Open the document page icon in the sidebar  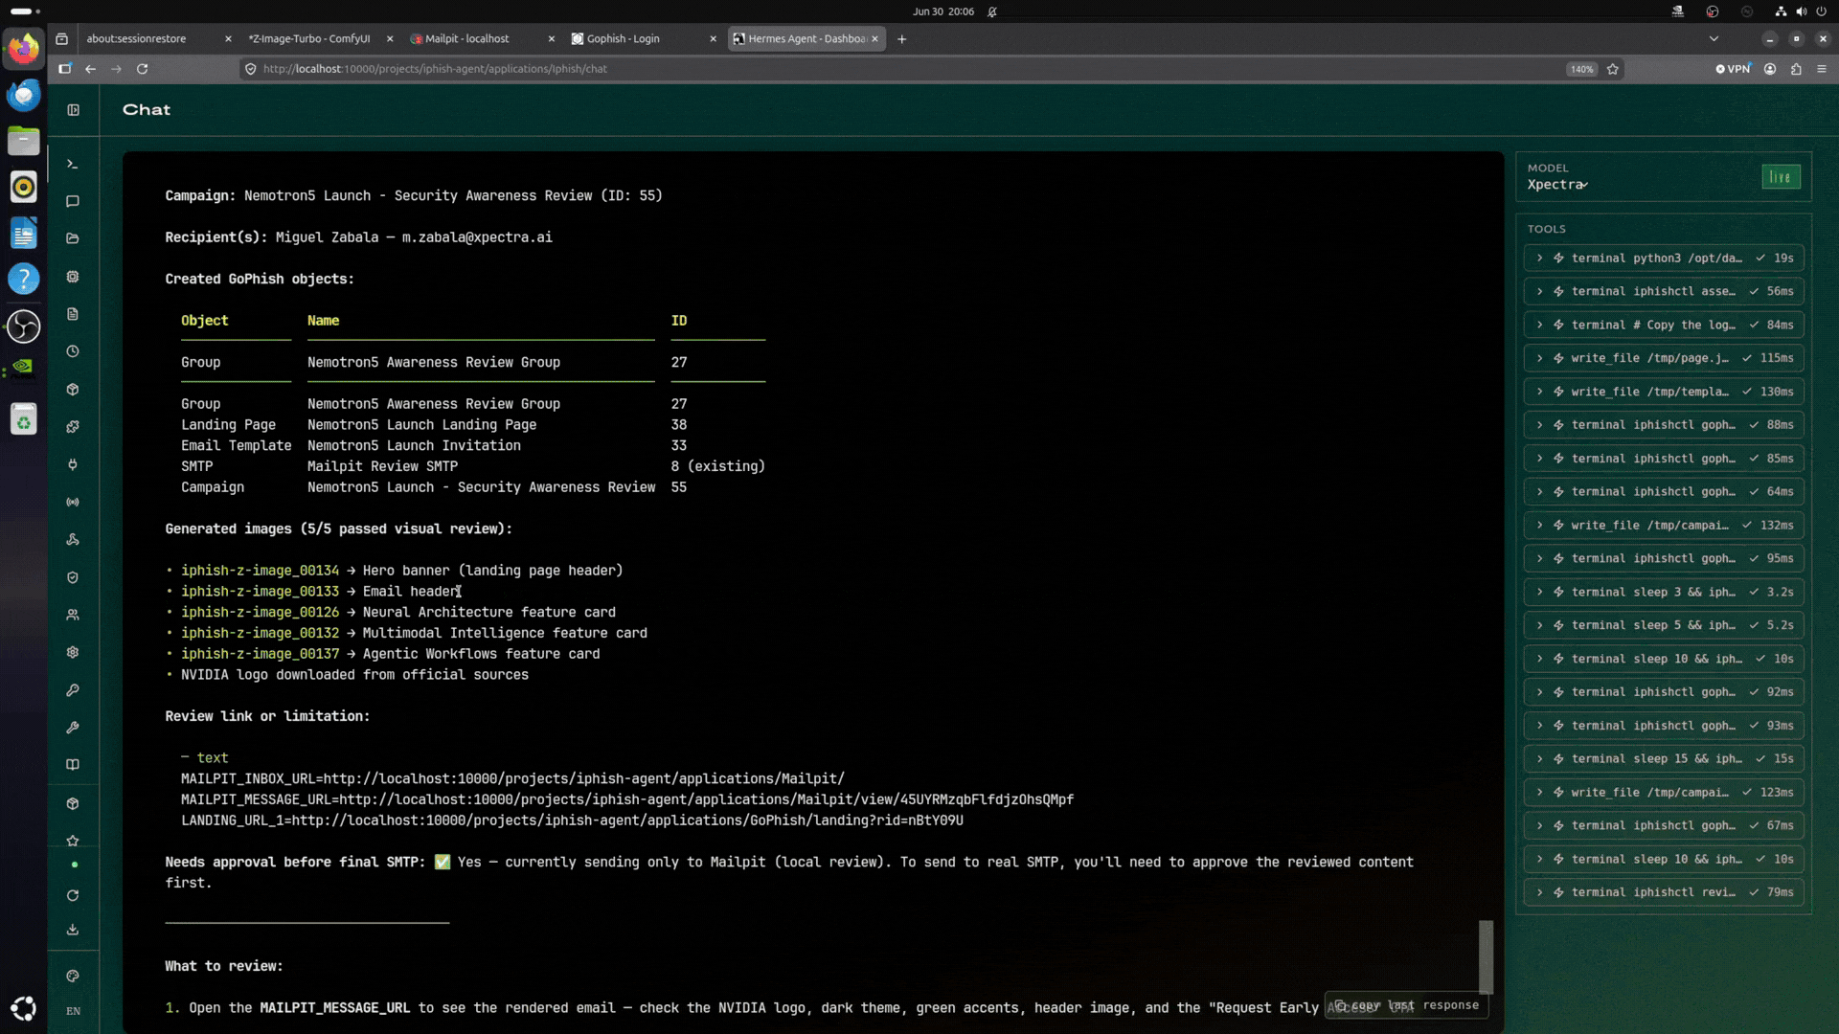(73, 314)
